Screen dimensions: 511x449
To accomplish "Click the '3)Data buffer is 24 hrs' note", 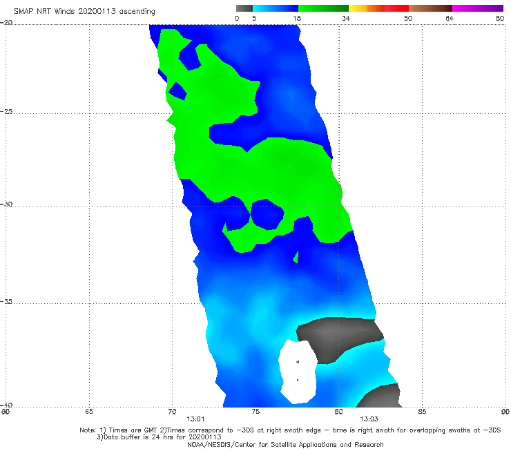I will click(159, 437).
